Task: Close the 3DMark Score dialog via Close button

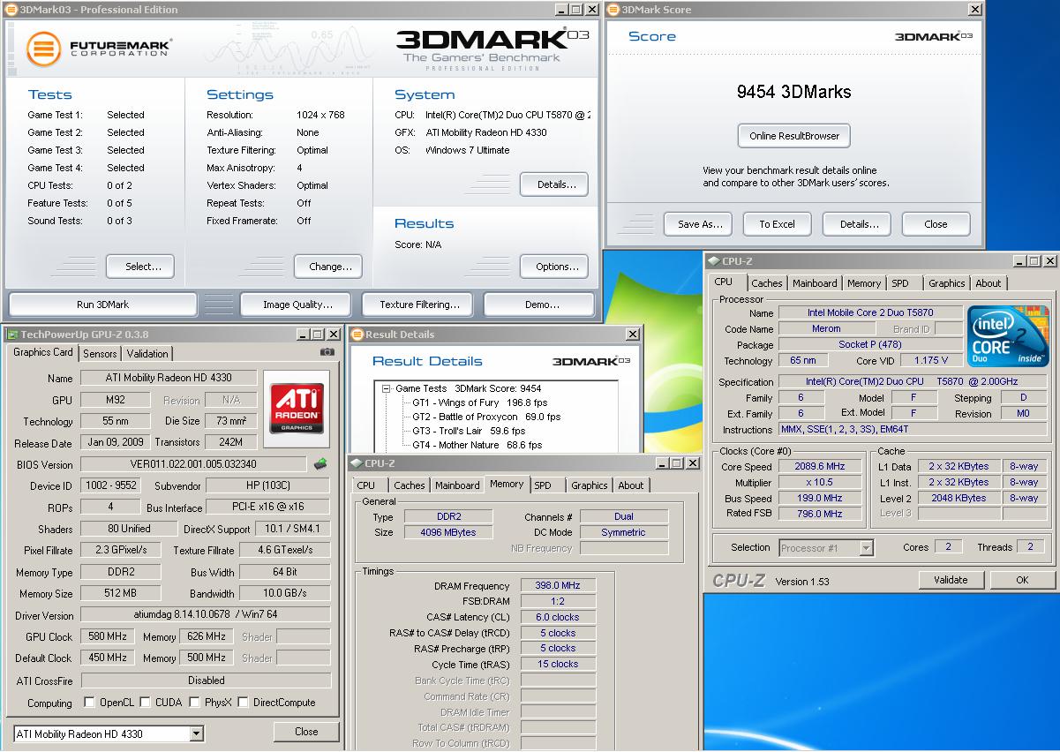Action: [x=936, y=224]
